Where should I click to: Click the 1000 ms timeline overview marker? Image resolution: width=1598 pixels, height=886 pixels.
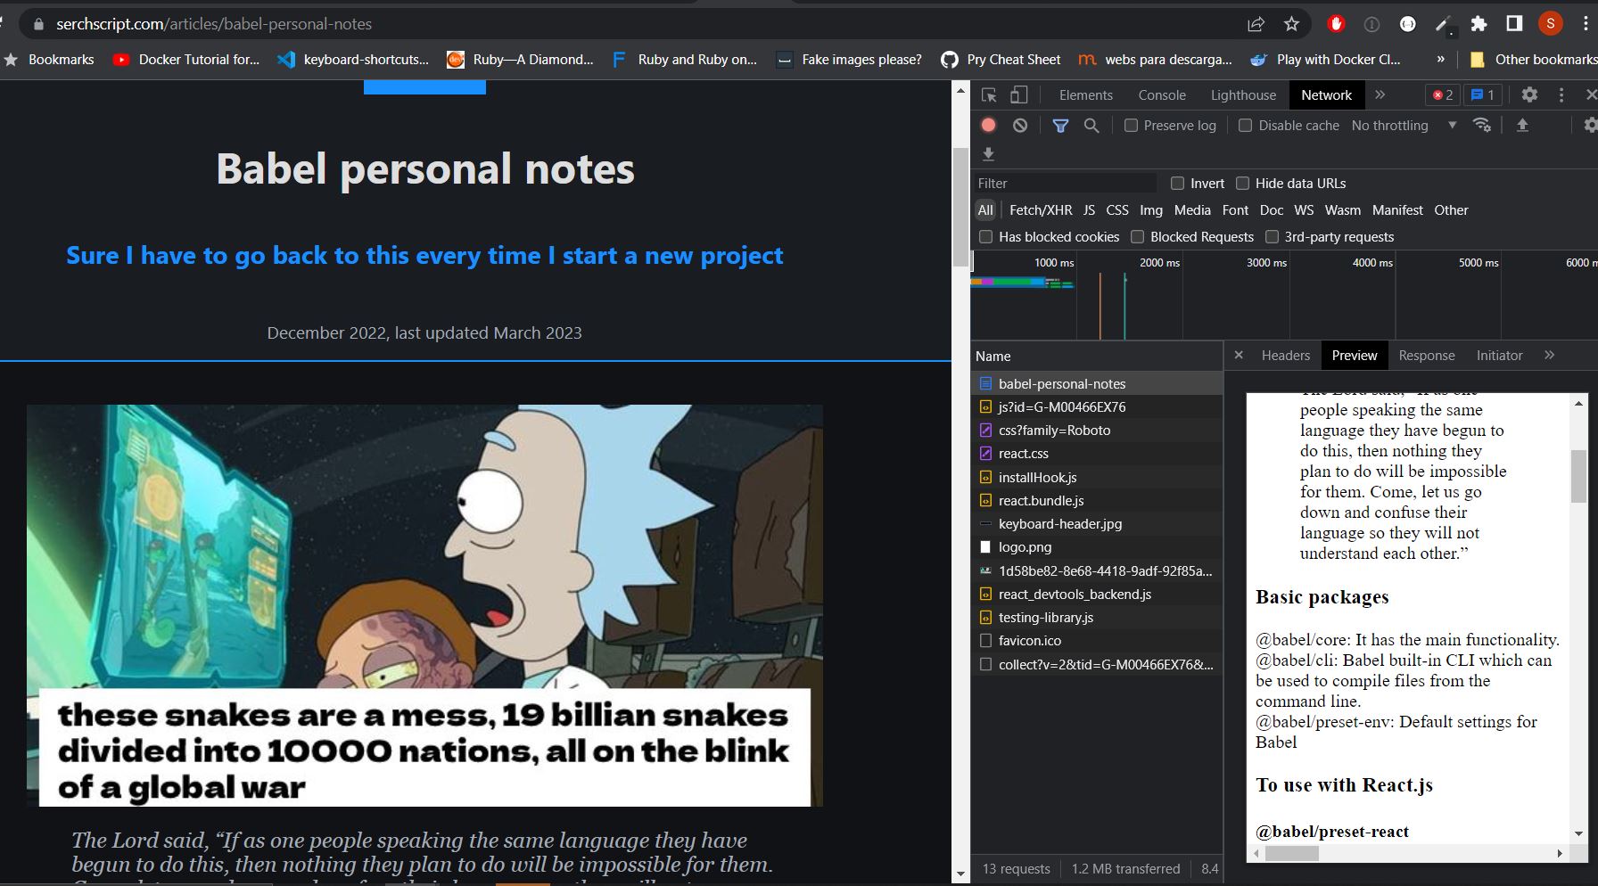(1054, 263)
